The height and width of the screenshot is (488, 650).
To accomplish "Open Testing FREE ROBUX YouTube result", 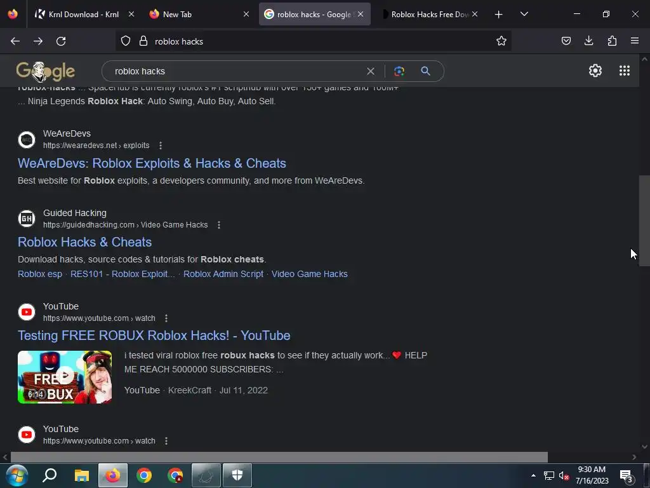I will (154, 335).
